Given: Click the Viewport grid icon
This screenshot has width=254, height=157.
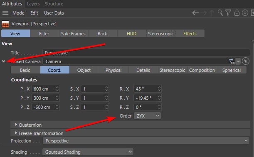Looking at the screenshot, I should pos(5,24).
